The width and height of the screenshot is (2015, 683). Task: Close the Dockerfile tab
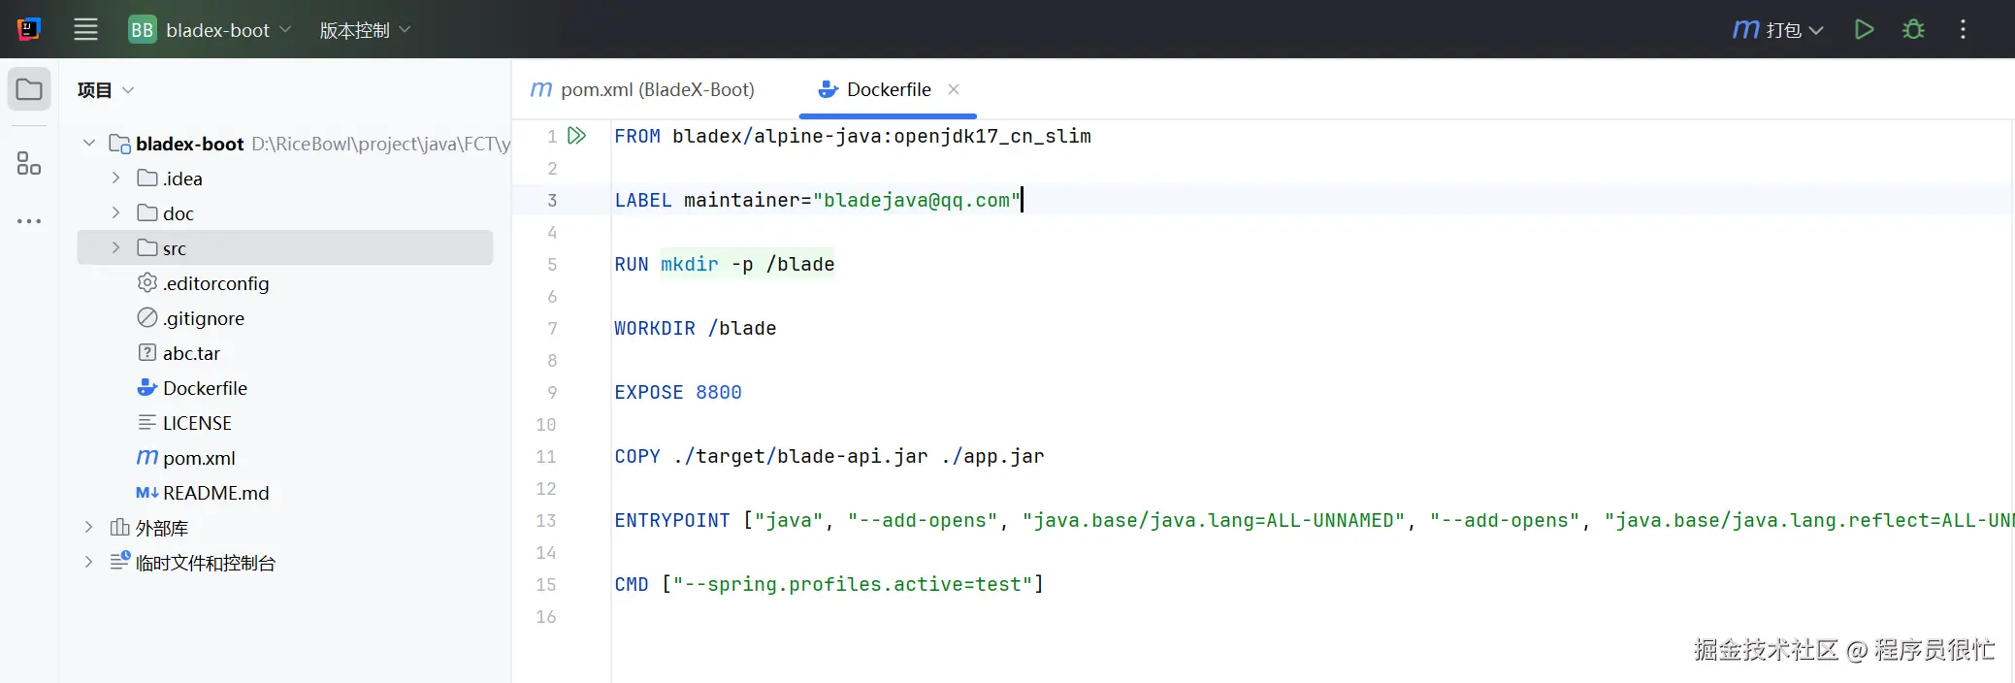pos(954,89)
